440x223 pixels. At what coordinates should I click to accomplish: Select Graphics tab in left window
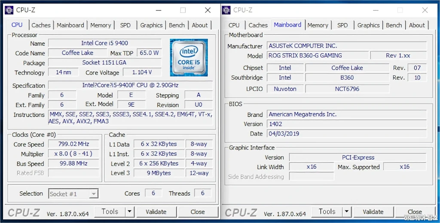coord(152,25)
